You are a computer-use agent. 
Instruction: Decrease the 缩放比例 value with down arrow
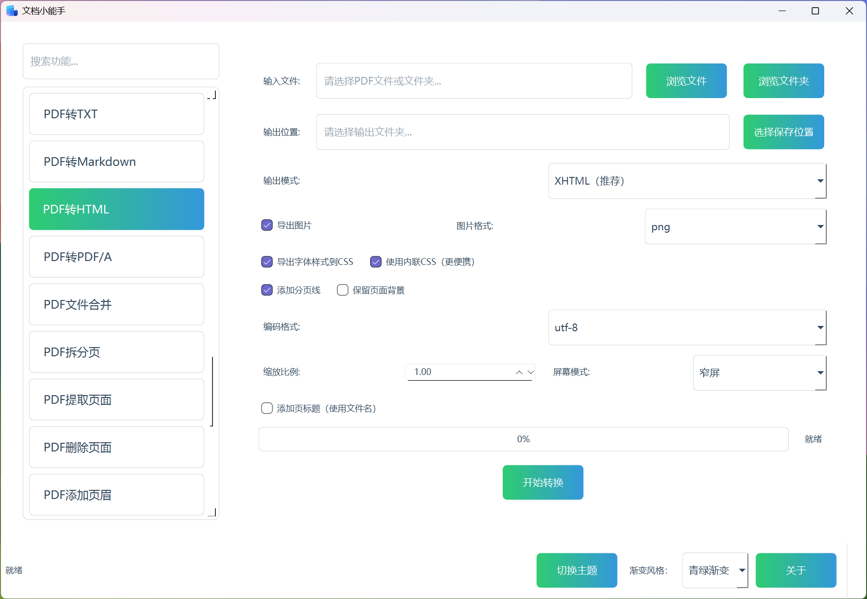[x=531, y=372]
